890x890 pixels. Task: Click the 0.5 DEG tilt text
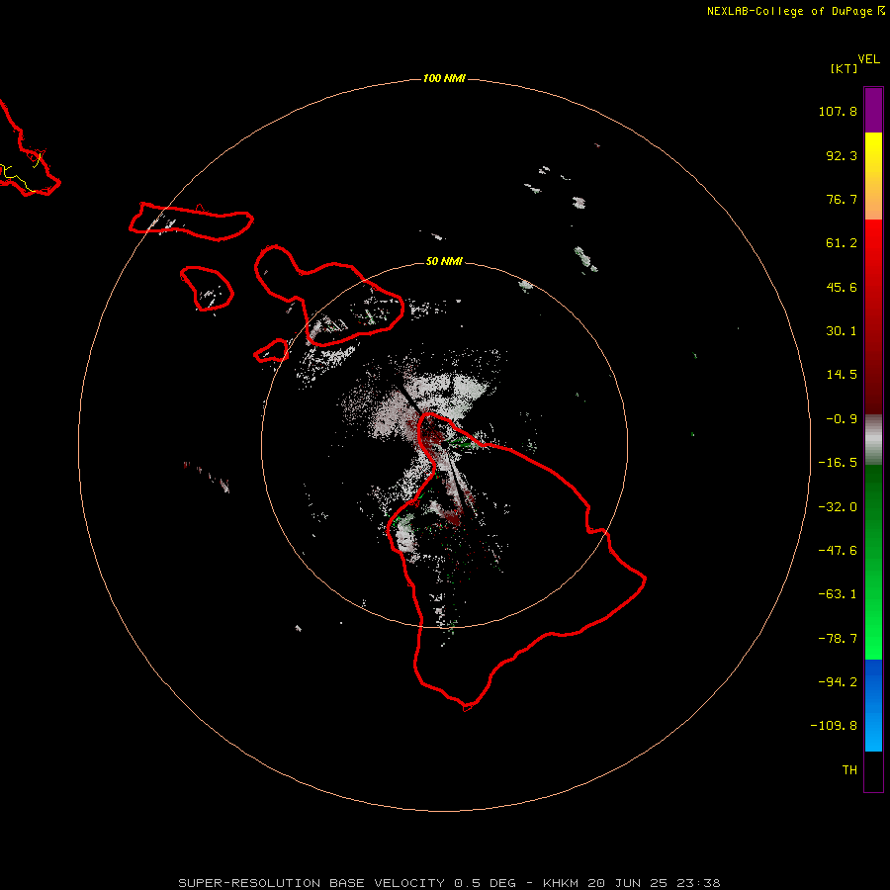pyautogui.click(x=485, y=883)
